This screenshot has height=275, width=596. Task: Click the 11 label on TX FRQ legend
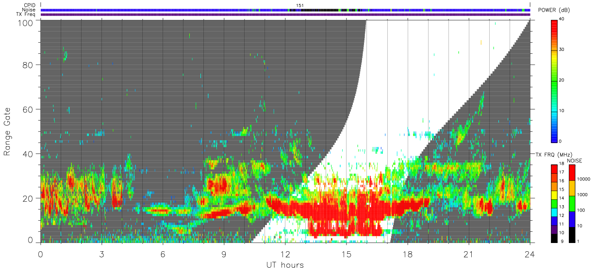(x=562, y=224)
